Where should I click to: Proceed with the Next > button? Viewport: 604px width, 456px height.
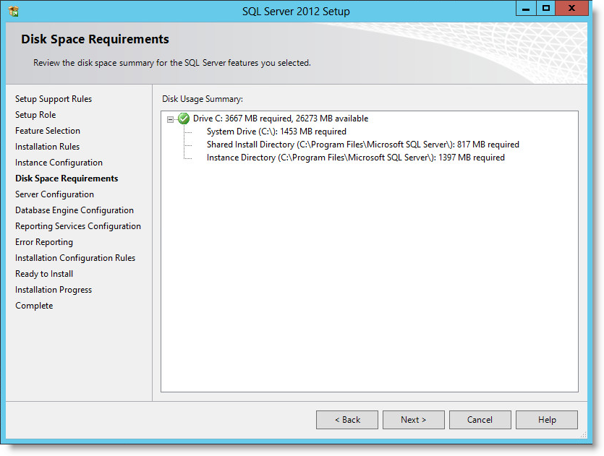[x=413, y=419]
